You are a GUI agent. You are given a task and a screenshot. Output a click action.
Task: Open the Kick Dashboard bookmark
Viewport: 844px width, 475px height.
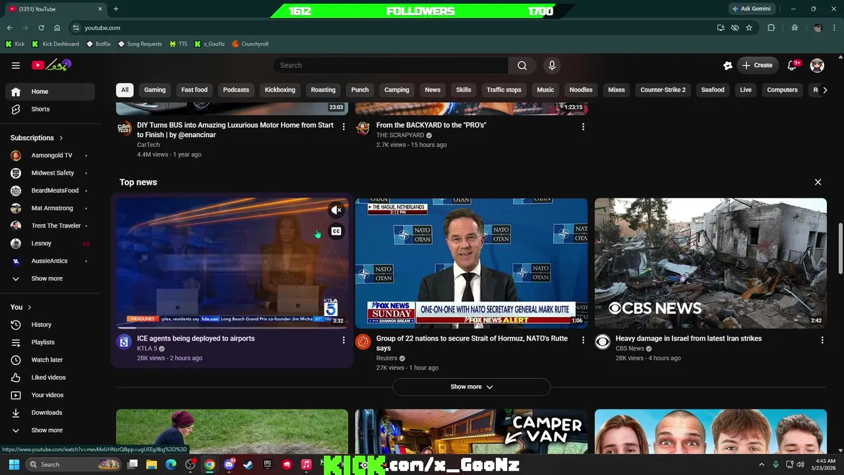55,44
